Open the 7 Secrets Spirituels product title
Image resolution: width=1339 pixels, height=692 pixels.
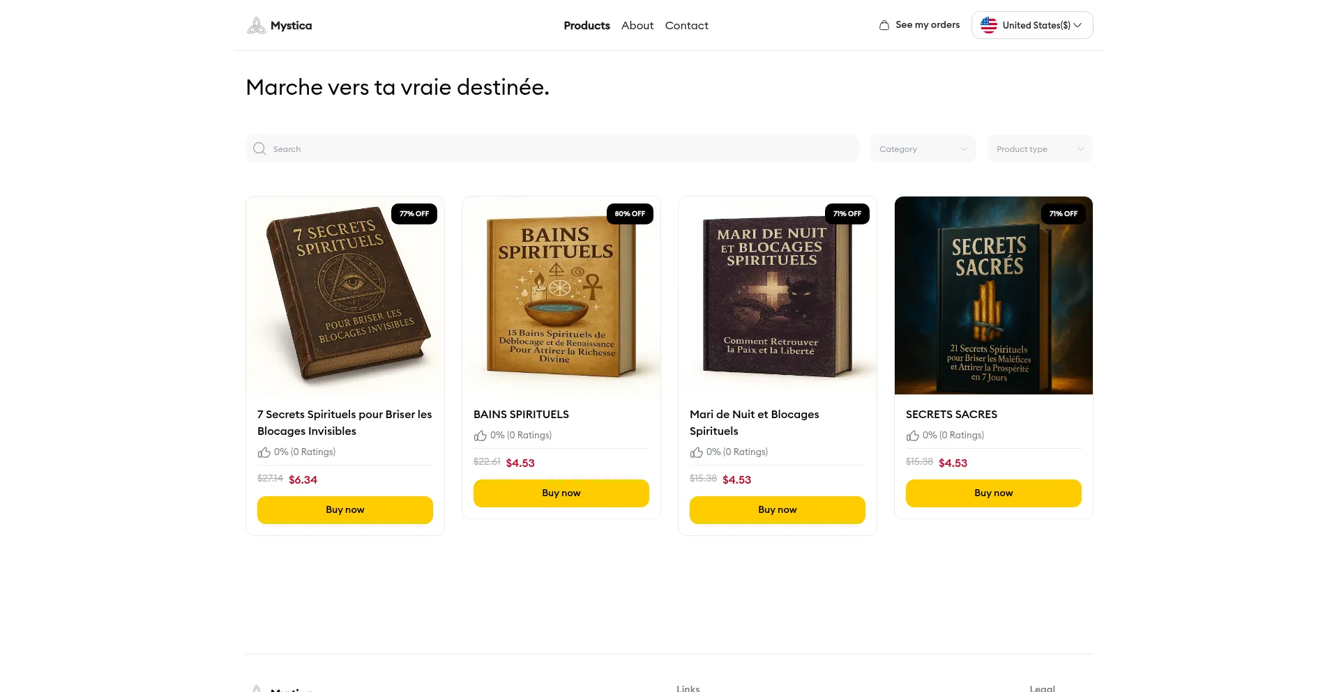pos(345,422)
